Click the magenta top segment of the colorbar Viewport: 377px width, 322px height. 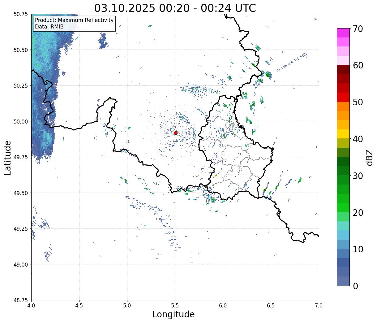click(343, 33)
